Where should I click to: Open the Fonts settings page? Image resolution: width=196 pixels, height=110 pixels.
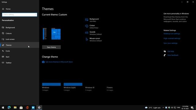tap(20, 51)
